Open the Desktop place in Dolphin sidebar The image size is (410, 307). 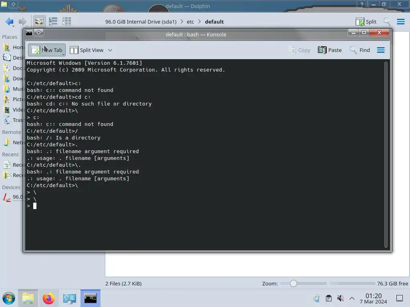[x=13, y=58]
